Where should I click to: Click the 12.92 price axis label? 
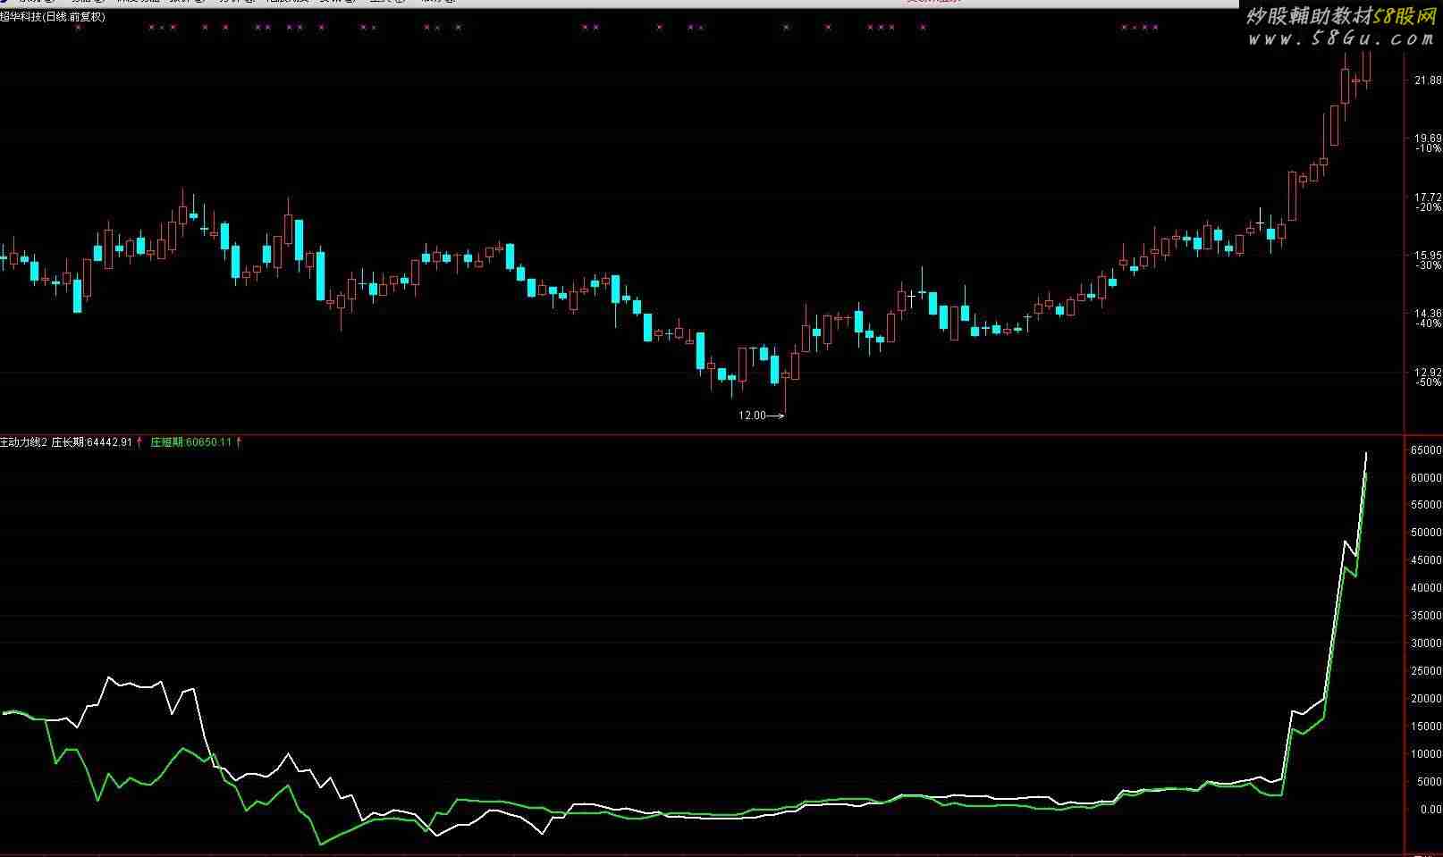point(1428,373)
